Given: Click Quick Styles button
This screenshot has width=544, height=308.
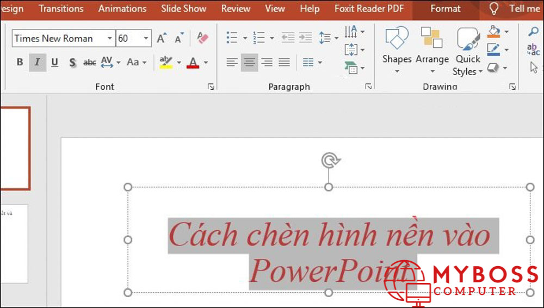Looking at the screenshot, I should [x=468, y=52].
